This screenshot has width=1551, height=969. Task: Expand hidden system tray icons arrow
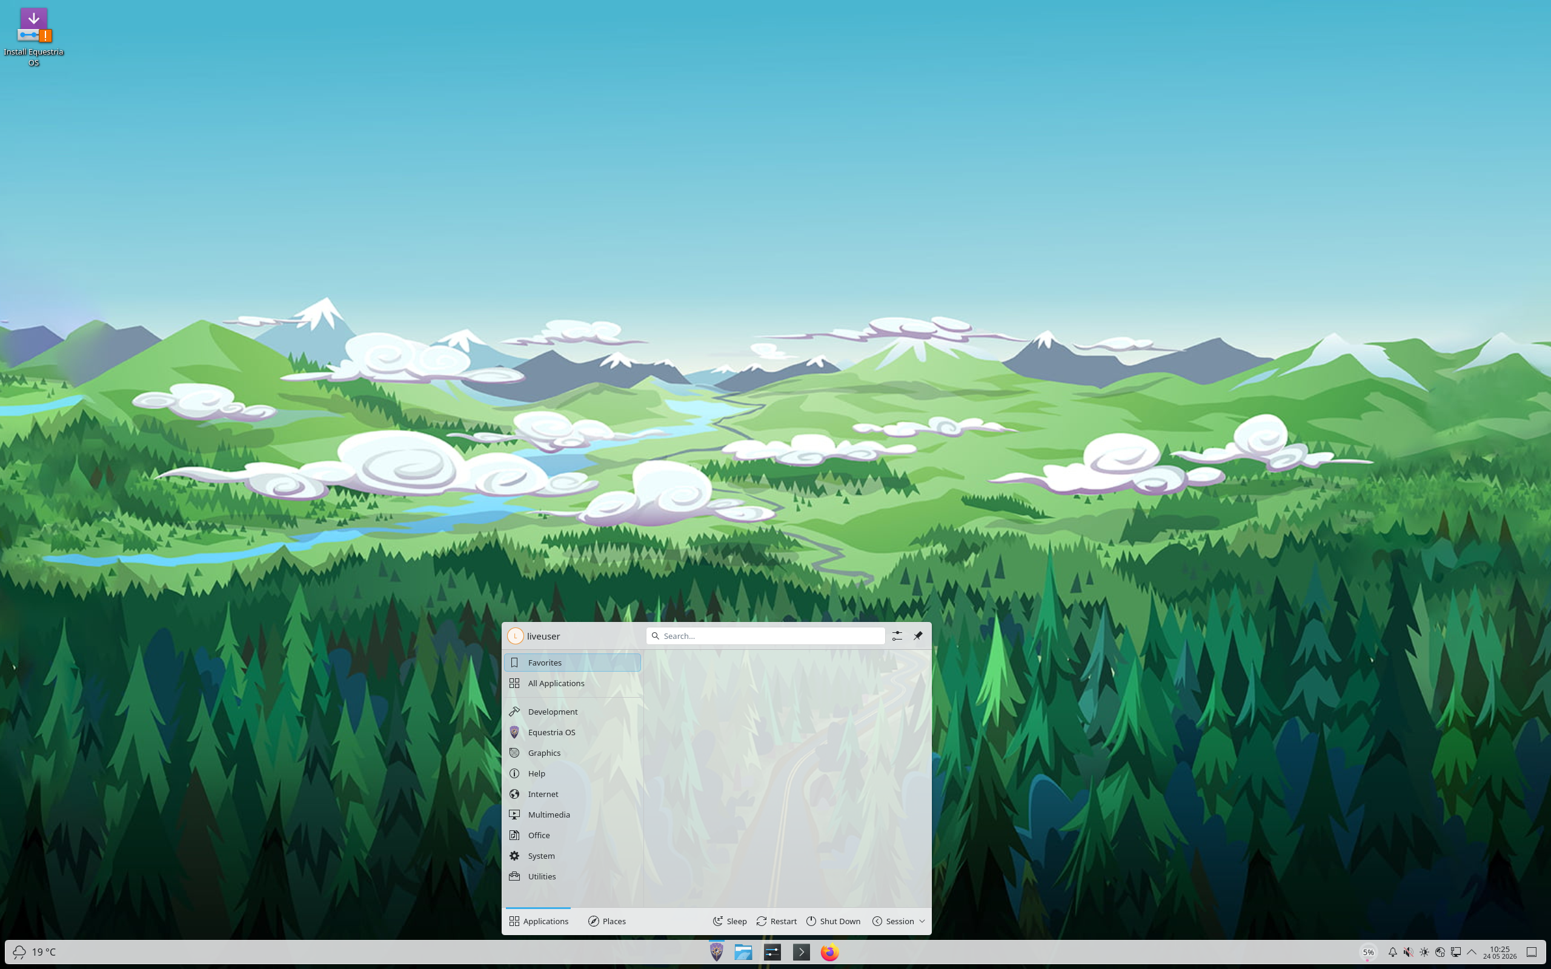coord(1472,951)
